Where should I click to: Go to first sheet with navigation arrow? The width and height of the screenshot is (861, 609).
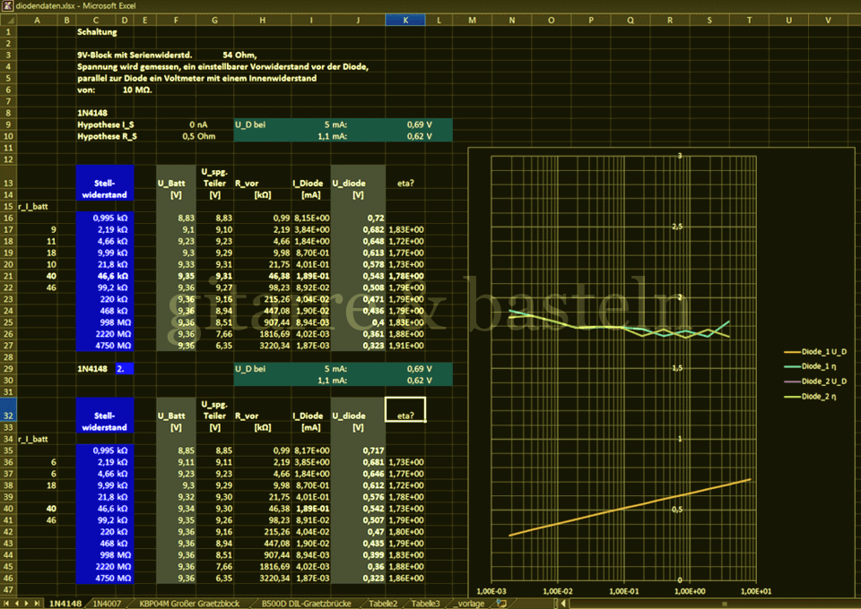coord(7,604)
